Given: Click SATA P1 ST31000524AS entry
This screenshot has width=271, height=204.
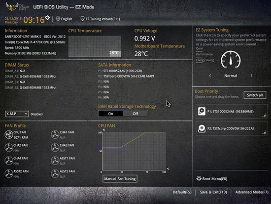Looking at the screenshot, I should (x=120, y=71).
